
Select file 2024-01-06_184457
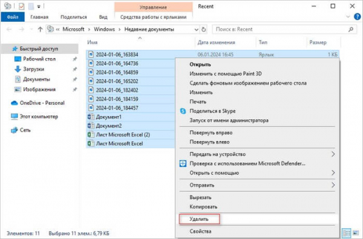[117, 108]
